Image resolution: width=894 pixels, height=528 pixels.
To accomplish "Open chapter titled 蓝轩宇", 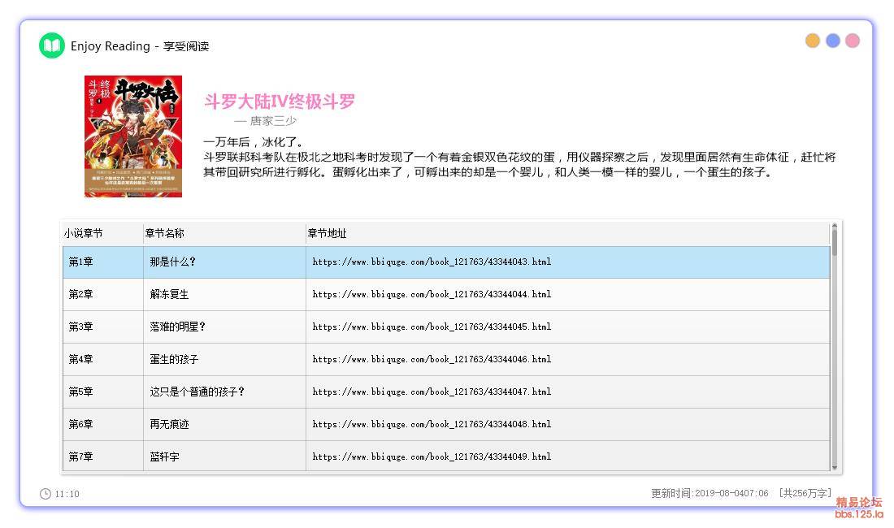I will pos(164,457).
